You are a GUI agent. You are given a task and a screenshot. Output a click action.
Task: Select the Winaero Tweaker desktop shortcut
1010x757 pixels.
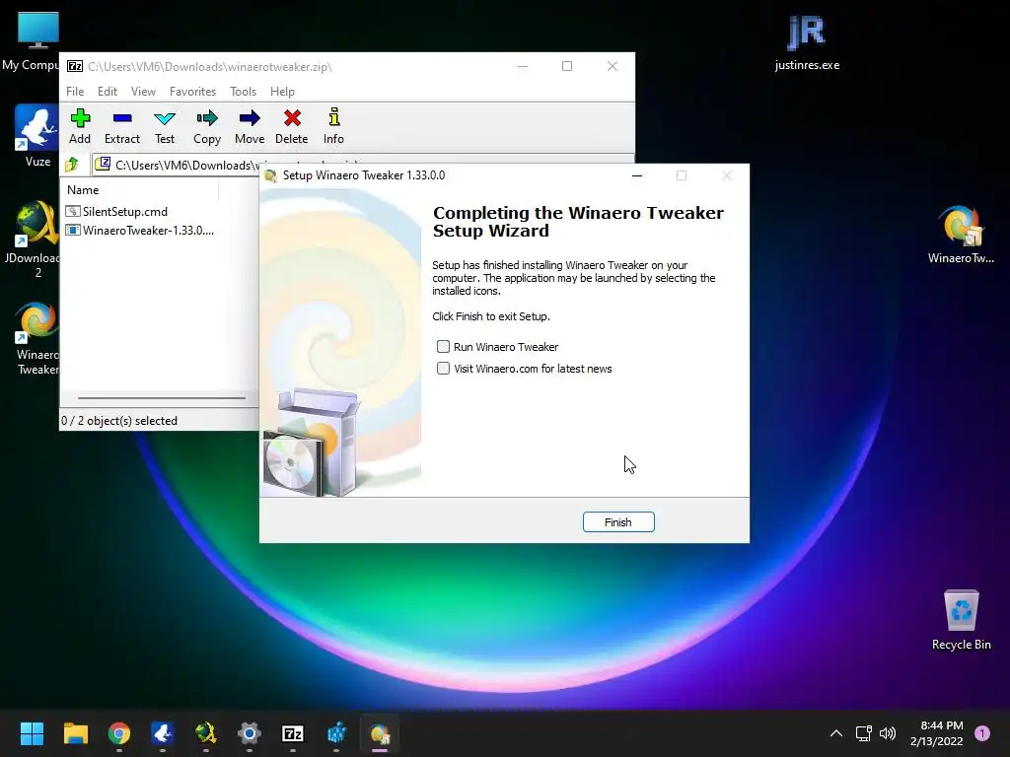36,339
